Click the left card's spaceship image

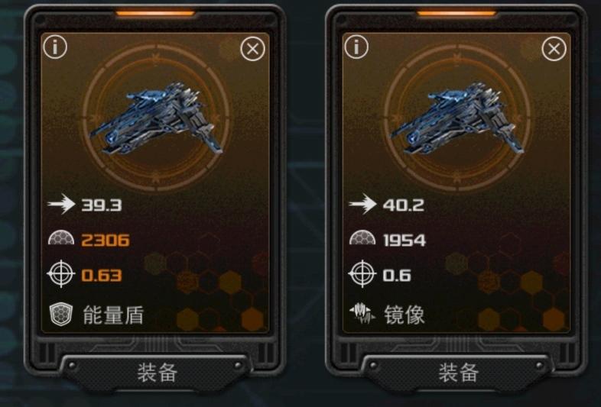[x=156, y=118]
